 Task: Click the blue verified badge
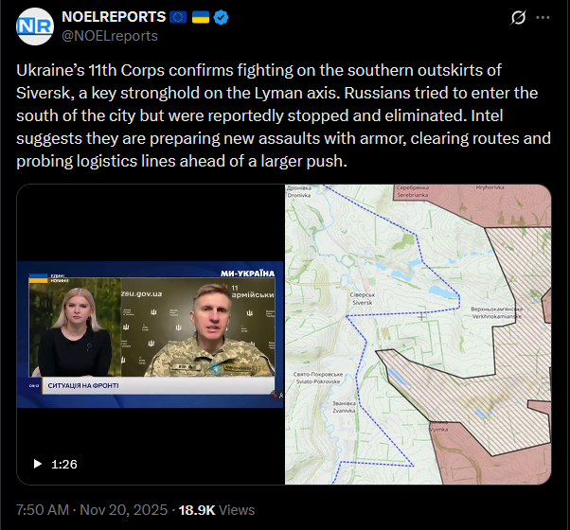[221, 17]
